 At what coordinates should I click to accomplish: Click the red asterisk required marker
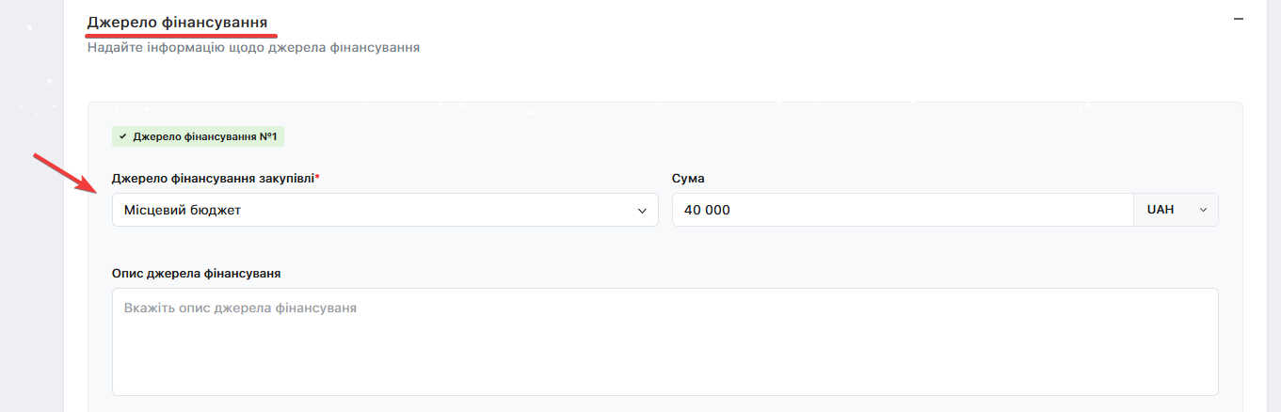(317, 178)
